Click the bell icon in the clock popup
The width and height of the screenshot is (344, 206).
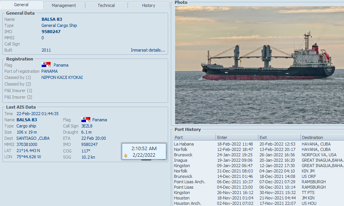(x=126, y=156)
